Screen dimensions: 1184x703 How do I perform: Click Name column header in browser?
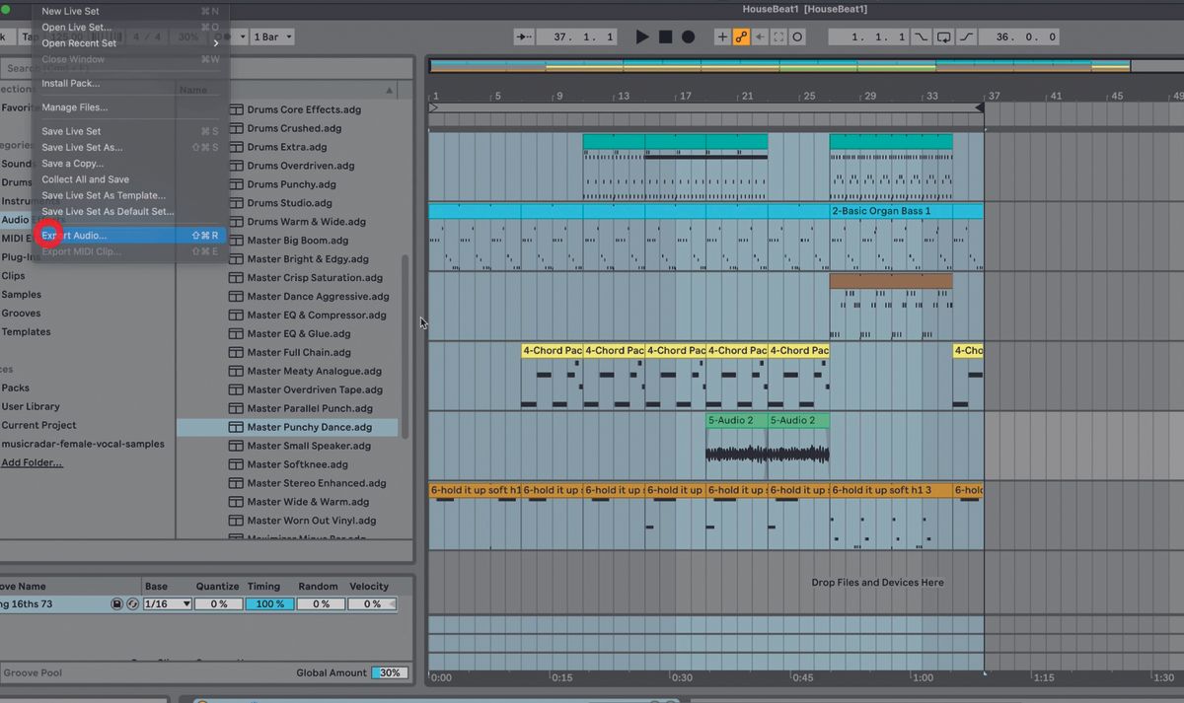click(x=193, y=90)
